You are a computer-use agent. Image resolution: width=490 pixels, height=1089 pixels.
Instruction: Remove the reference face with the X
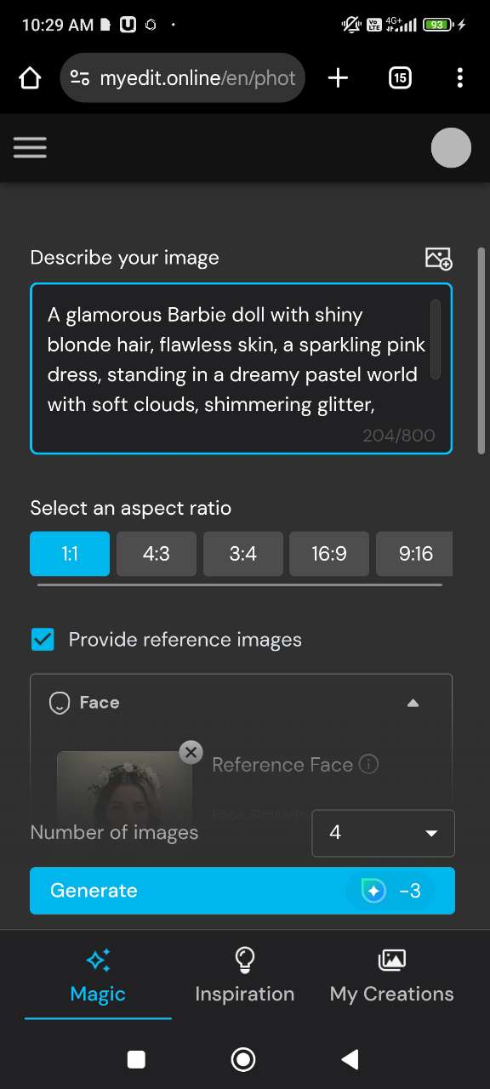point(191,752)
